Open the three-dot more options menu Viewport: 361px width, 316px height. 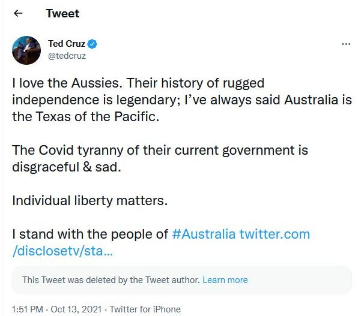pyautogui.click(x=345, y=44)
